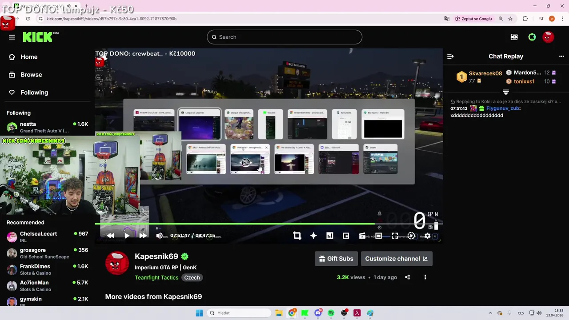
Task: Open Google translate page icon
Action: (447, 19)
